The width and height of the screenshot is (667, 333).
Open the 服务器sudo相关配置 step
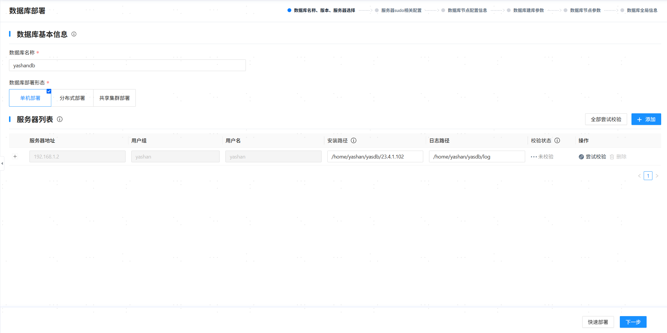pos(401,10)
